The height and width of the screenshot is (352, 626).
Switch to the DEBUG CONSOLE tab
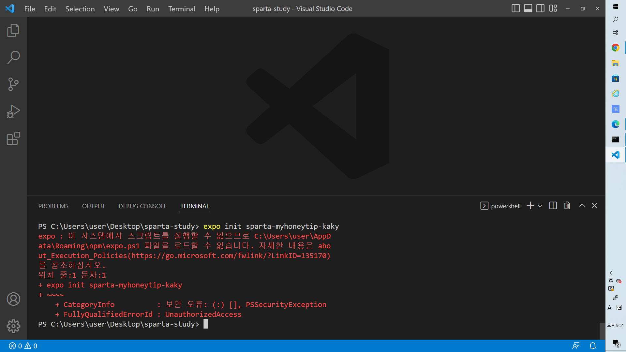tap(143, 206)
